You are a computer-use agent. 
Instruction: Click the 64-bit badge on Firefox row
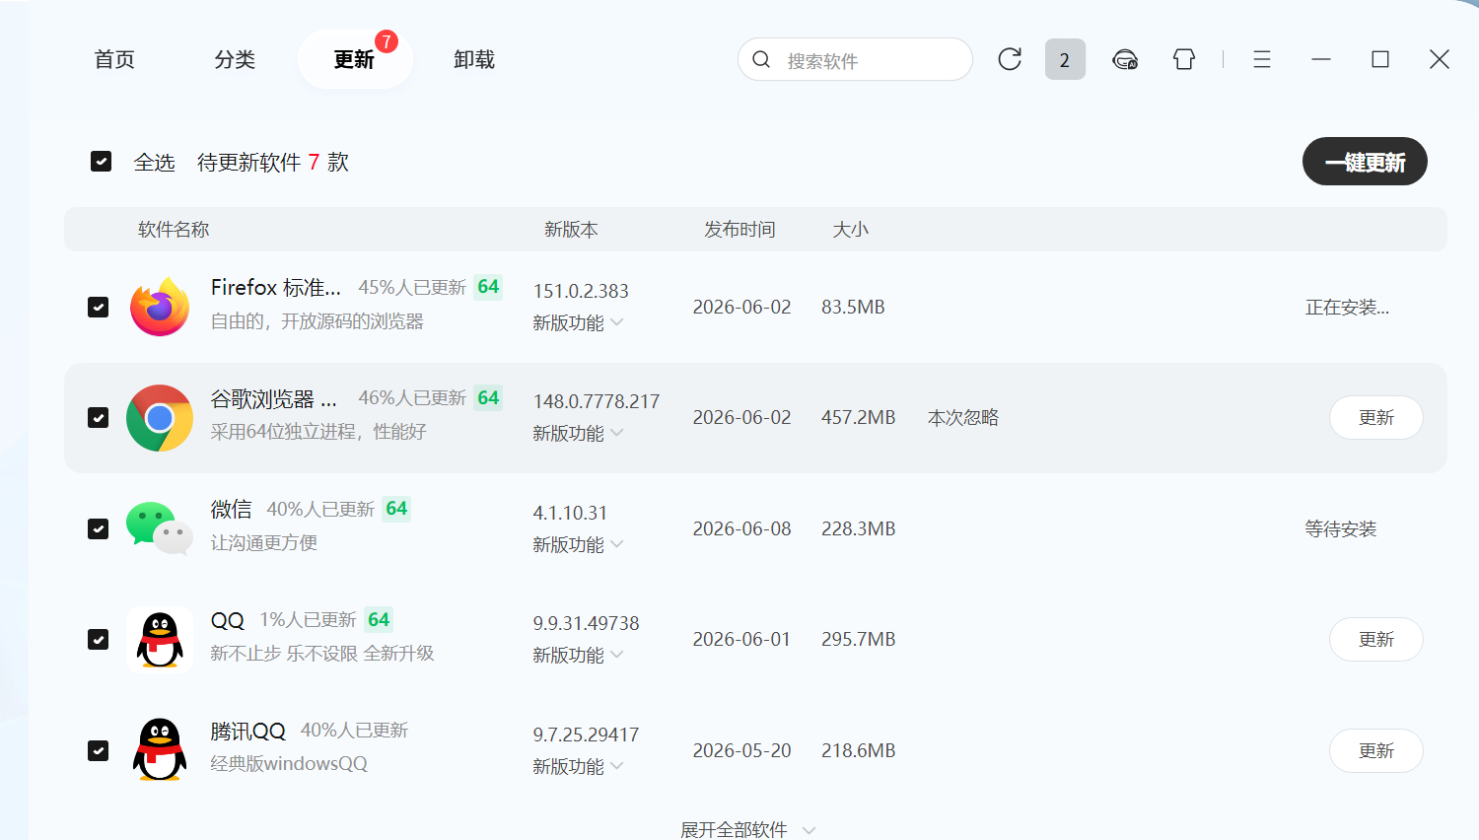point(488,287)
